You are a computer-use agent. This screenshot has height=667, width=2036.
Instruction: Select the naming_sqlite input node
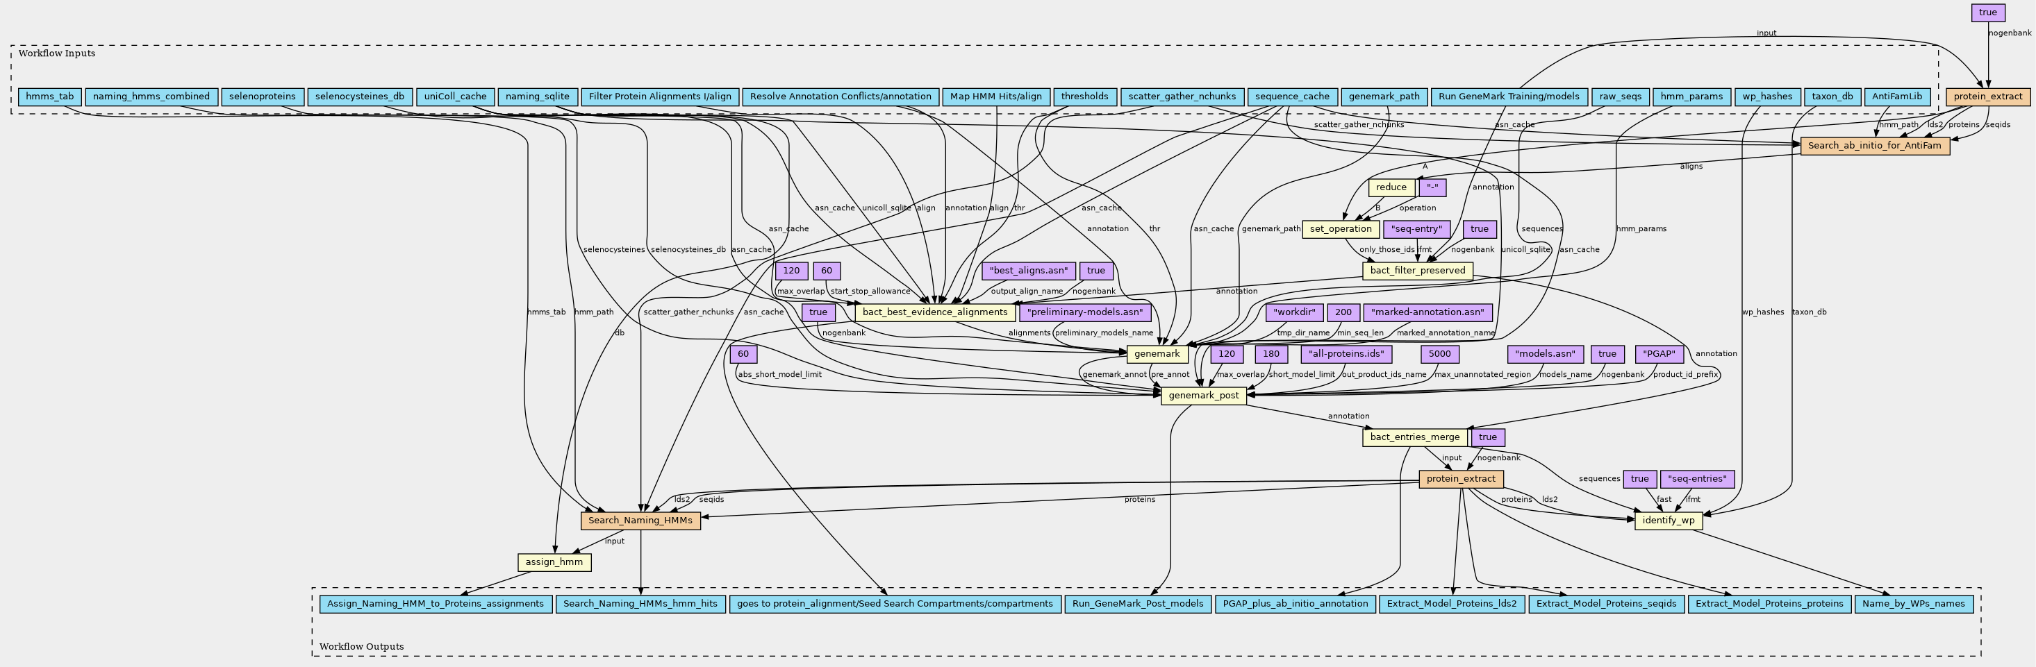point(538,97)
